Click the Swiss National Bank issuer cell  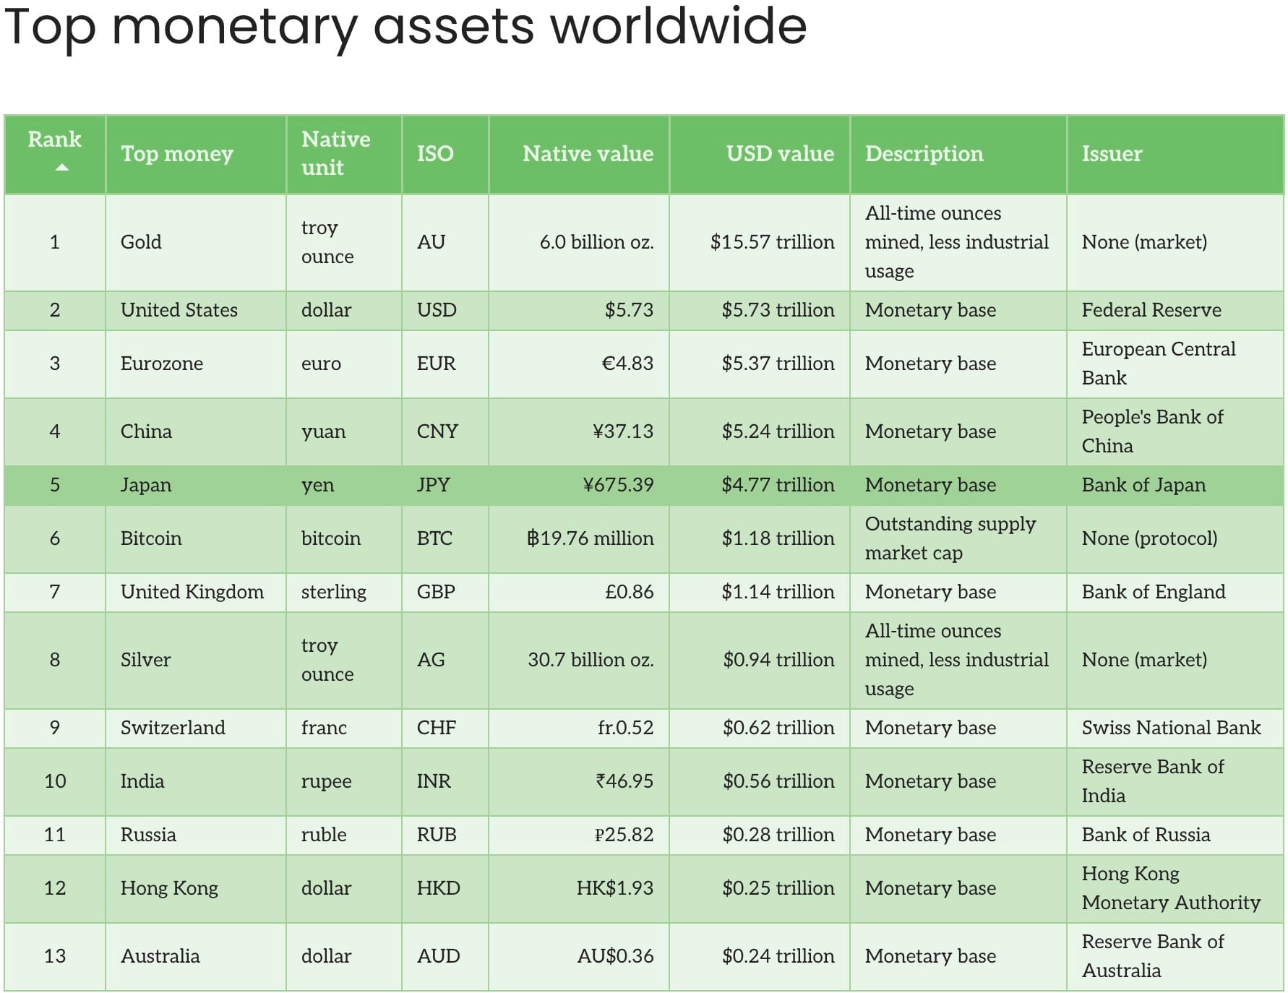tap(1175, 728)
